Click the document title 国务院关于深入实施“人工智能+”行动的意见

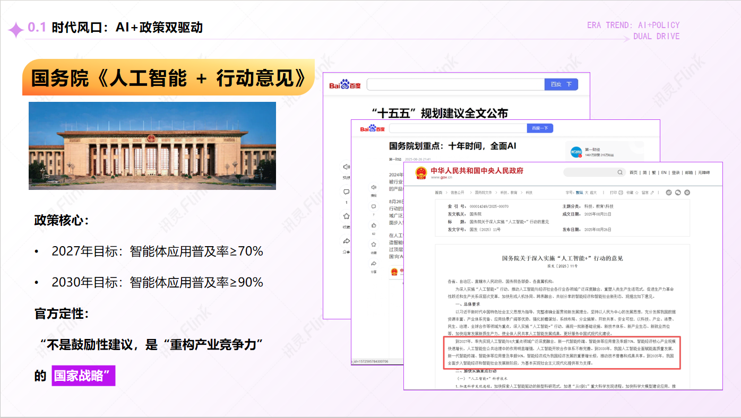(562, 258)
